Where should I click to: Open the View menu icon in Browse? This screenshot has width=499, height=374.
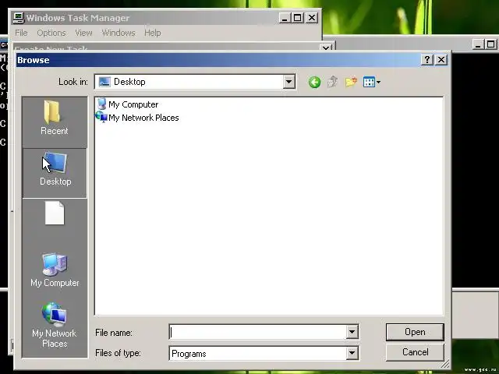coord(369,82)
